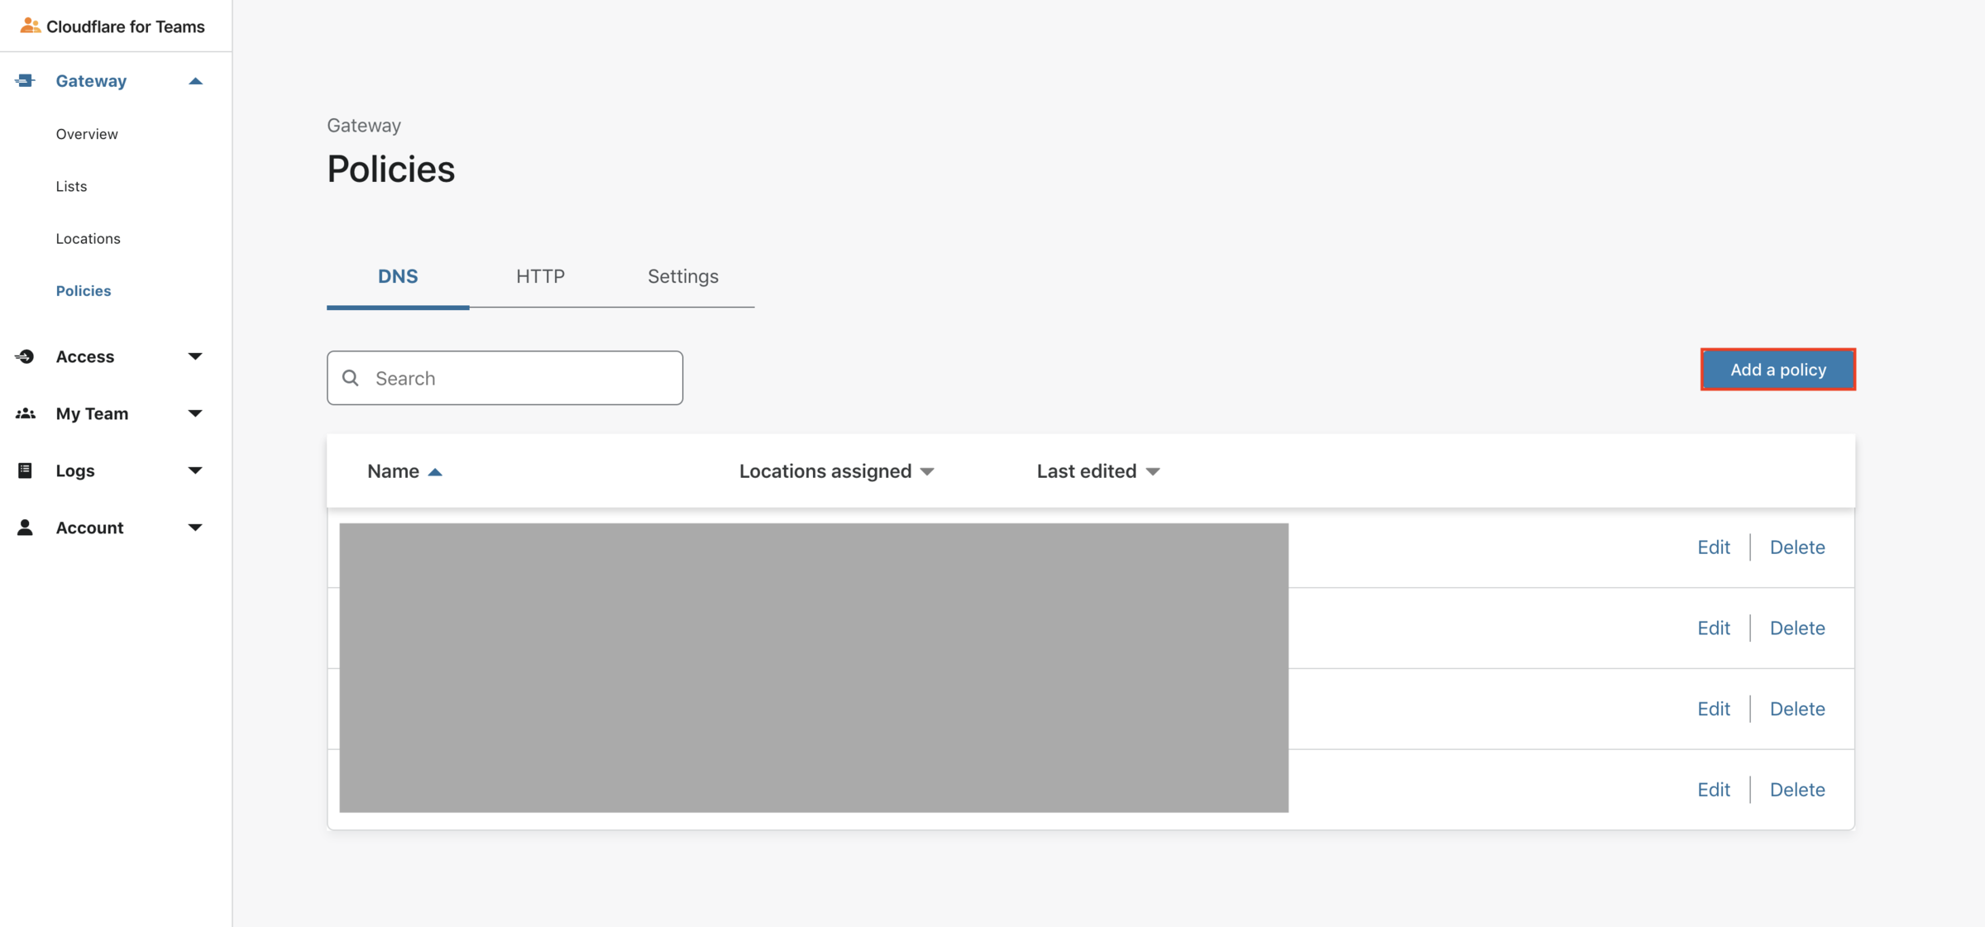Click the Cloudflare for Teams logo icon
Image resolution: width=1985 pixels, height=927 pixels.
coord(30,26)
